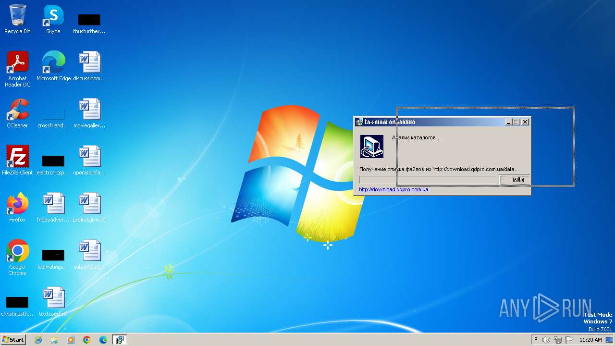Minimize the updater dialog window
The width and height of the screenshot is (615, 346).
[x=509, y=122]
